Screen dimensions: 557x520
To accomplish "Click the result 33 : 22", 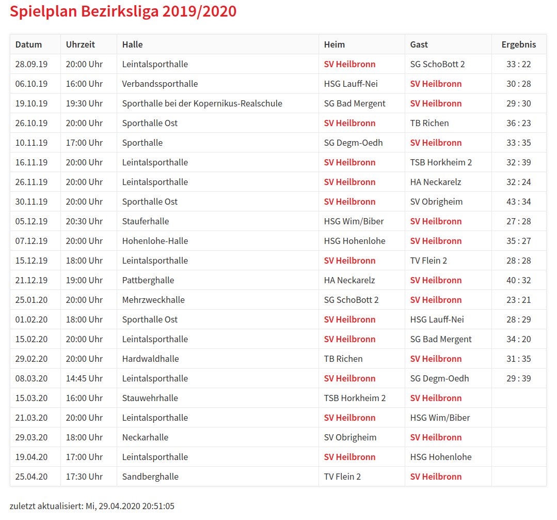I will pos(519,64).
